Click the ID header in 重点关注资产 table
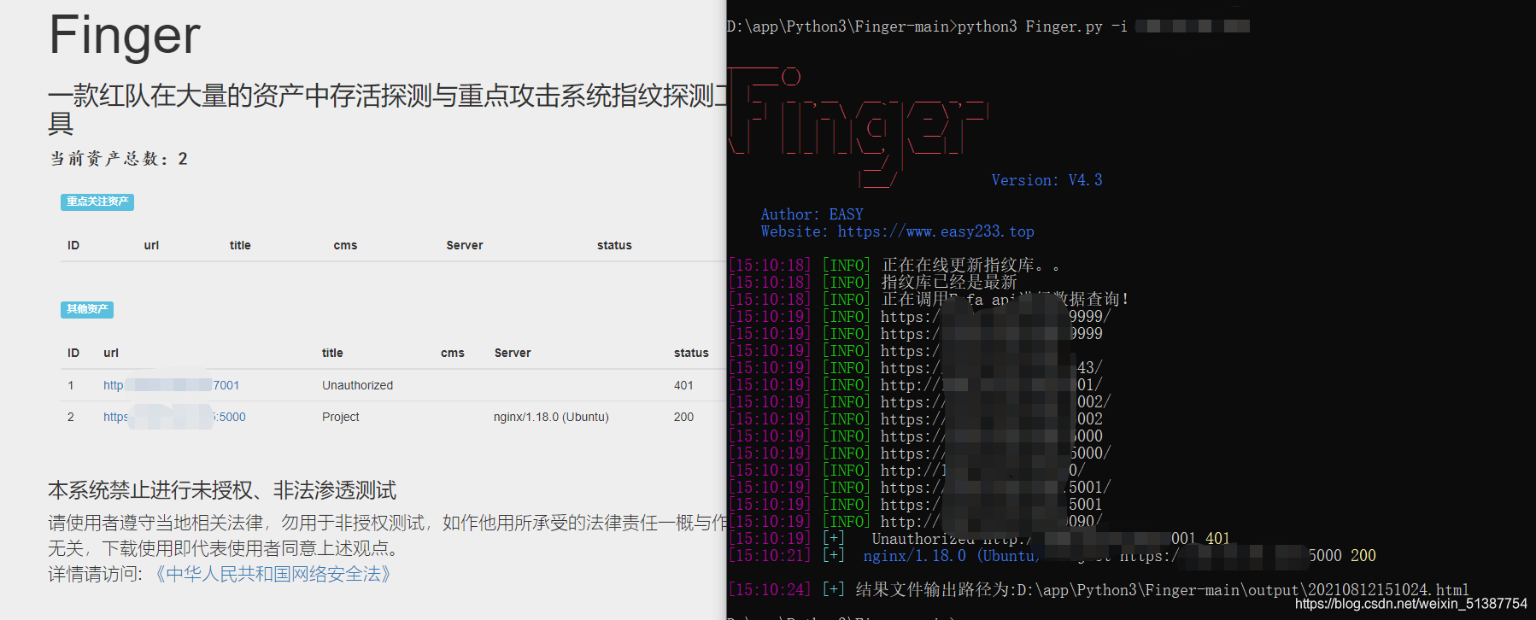Screen dimensions: 1536x620 coord(73,245)
